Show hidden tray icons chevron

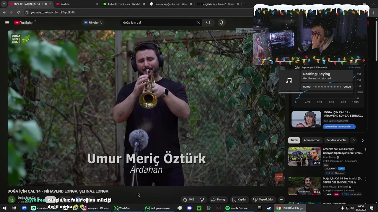(x=338, y=208)
